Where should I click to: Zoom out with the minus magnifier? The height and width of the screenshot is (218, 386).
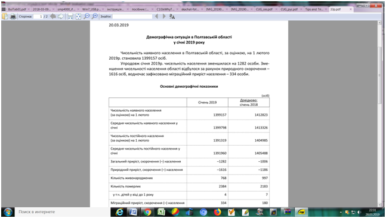(87, 17)
